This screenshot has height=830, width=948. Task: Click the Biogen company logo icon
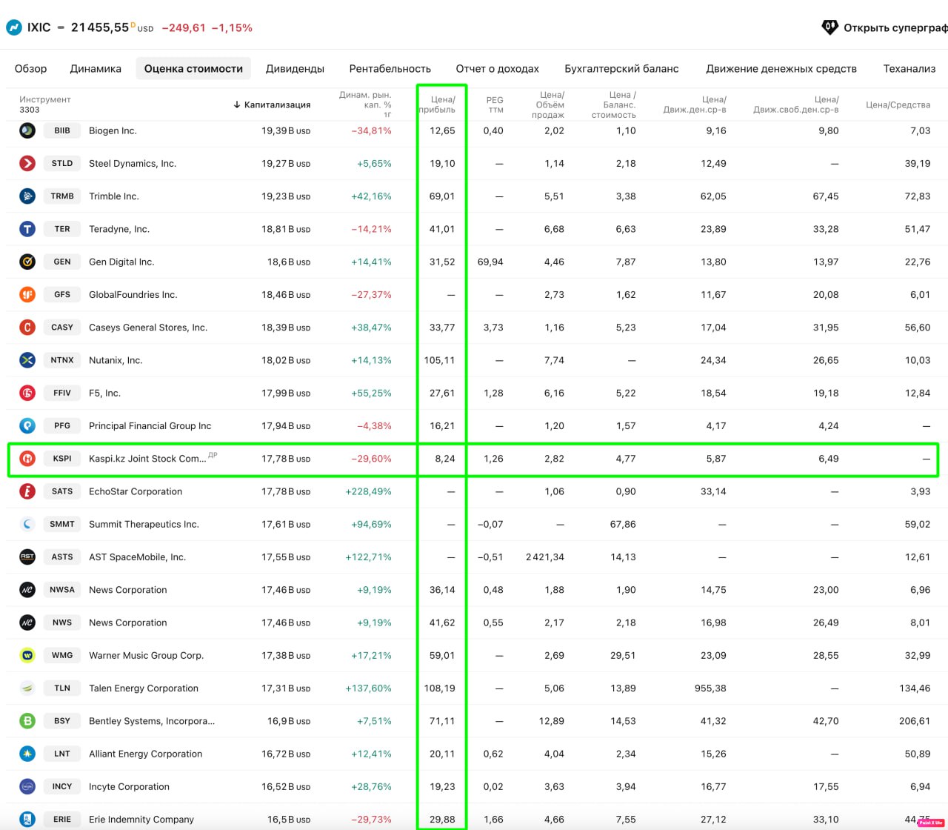27,130
